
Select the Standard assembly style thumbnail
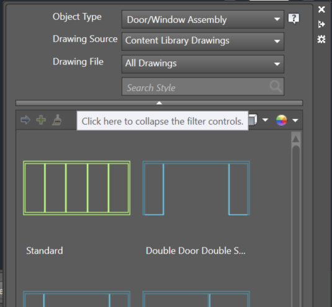[77, 188]
